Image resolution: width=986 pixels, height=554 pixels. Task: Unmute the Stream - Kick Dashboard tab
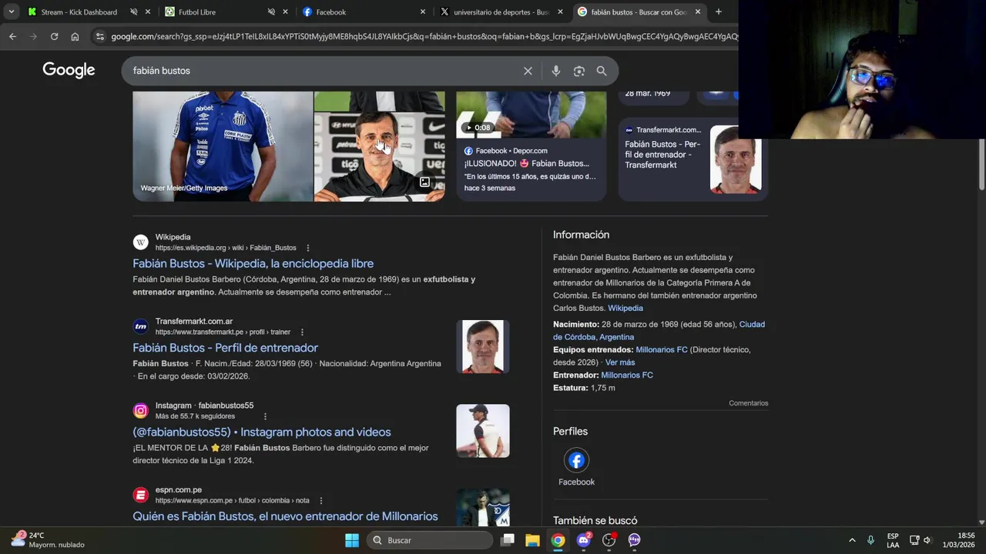pos(134,12)
